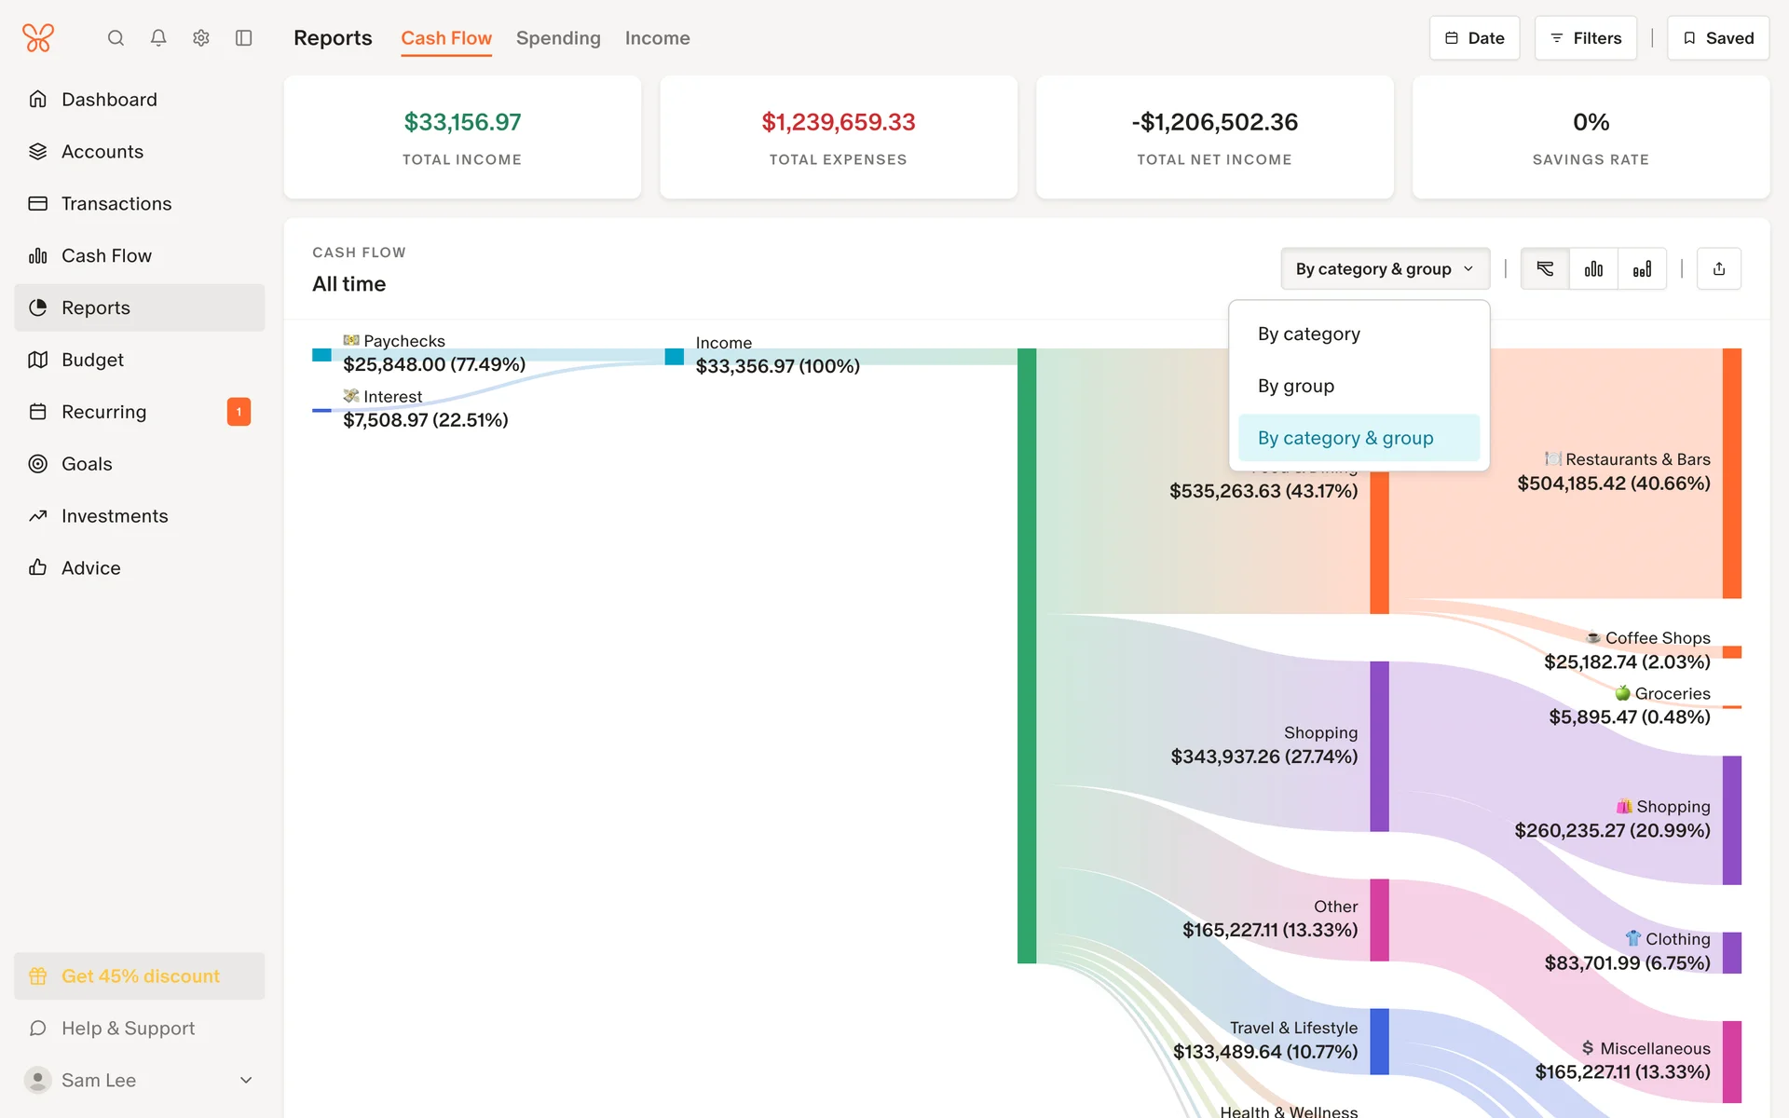
Task: Click the export share icon
Action: (x=1718, y=269)
